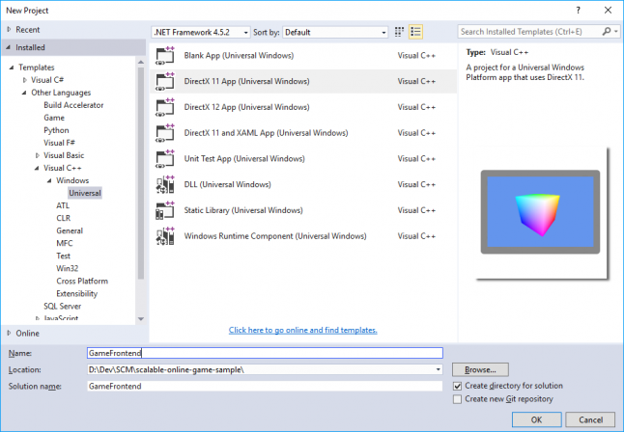Click link to find templates online
Screen dimensions: 624x432
click(302, 330)
